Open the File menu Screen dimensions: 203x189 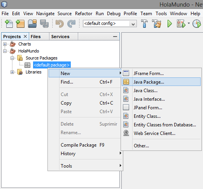(x=5, y=14)
